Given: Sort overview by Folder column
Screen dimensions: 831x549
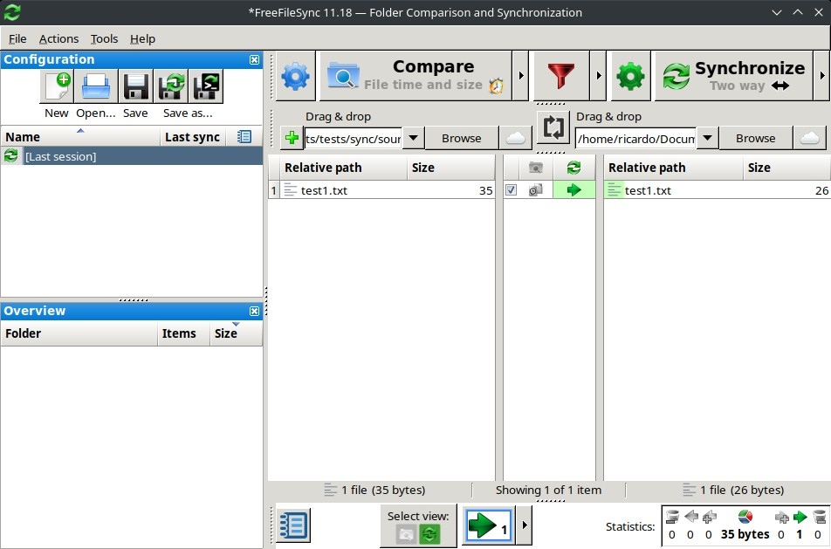Looking at the screenshot, I should (x=79, y=333).
